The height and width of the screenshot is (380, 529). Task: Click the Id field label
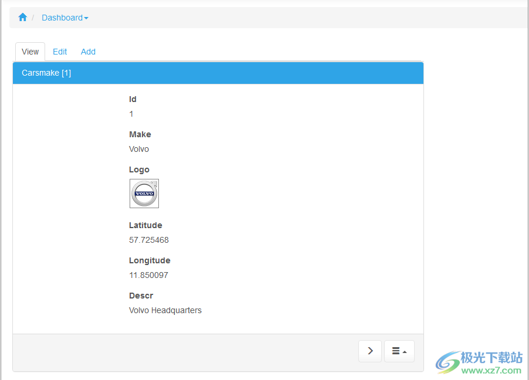tap(133, 99)
